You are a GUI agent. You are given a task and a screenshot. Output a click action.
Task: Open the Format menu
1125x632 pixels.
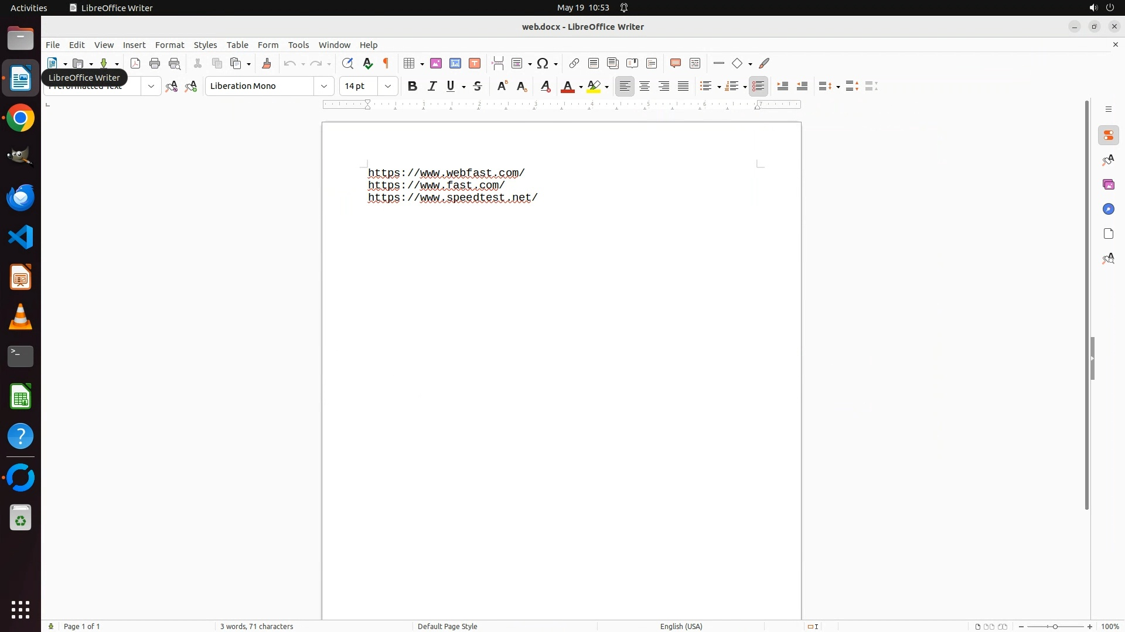point(169,45)
